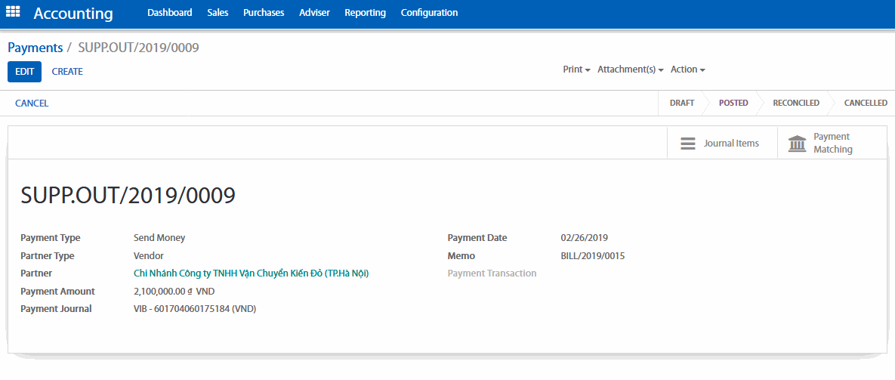Cancel the posted payment

coord(32,103)
